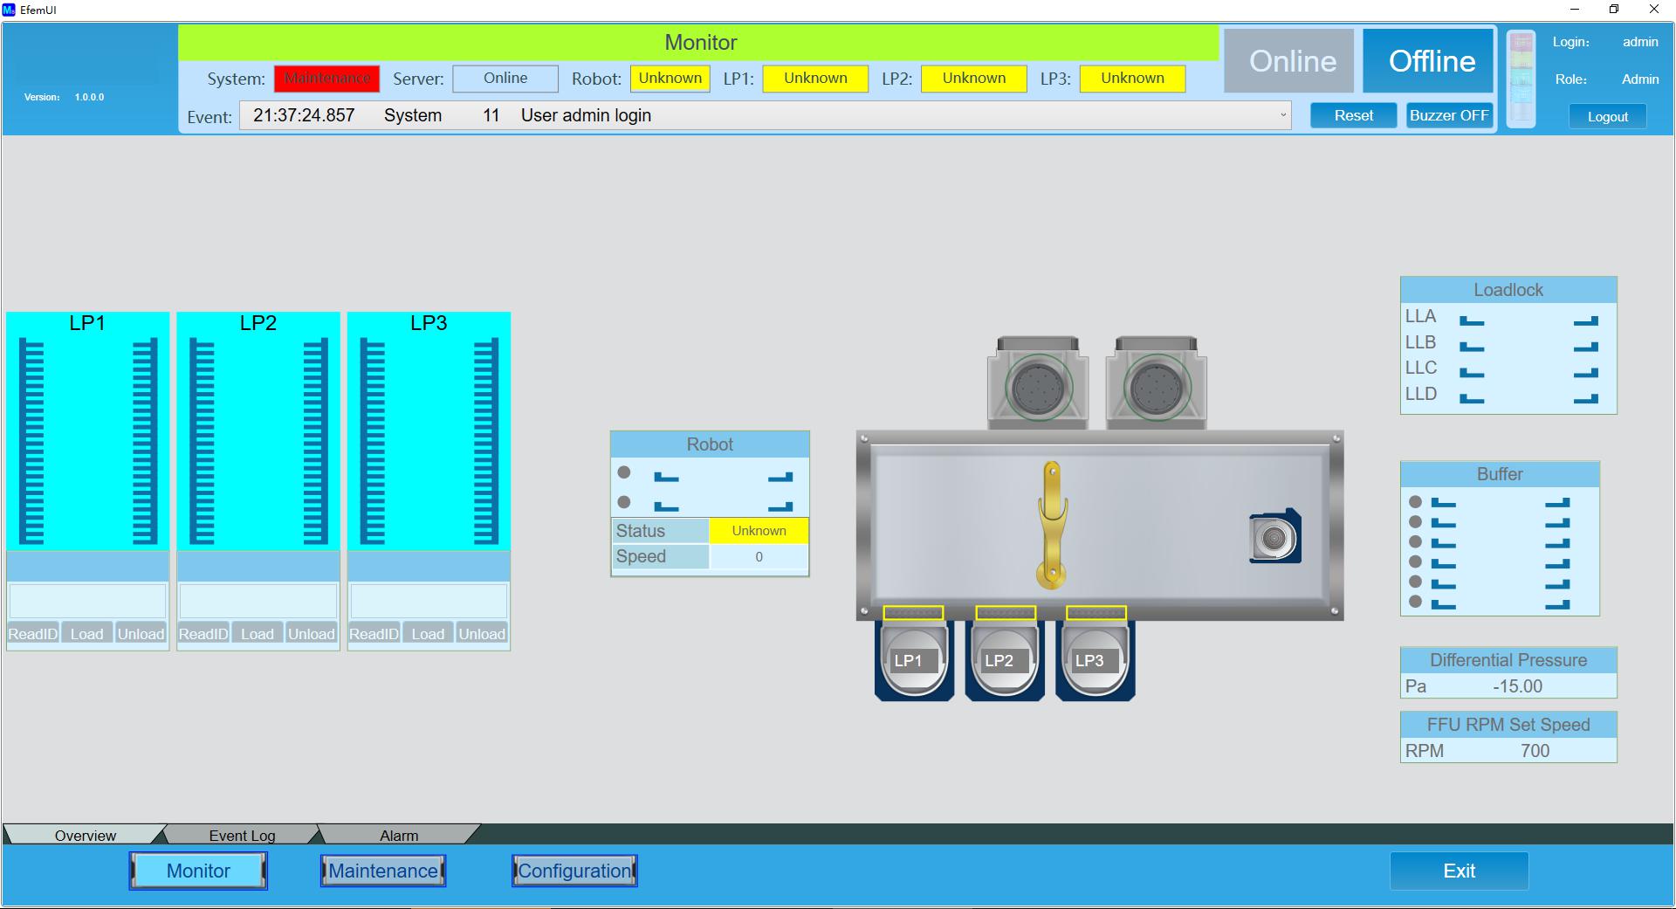Open the Maintenance page
This screenshot has width=1676, height=909.
[x=383, y=871]
